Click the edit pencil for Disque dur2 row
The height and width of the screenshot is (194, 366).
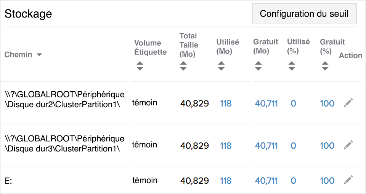pos(348,103)
